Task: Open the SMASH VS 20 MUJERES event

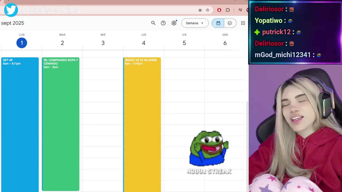Action: coord(142,125)
